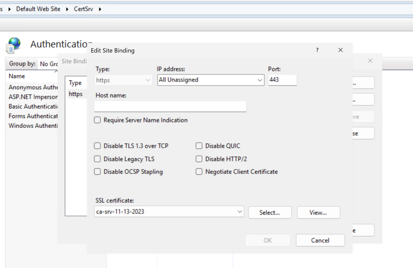Click the Authentication globe icon

(13, 45)
